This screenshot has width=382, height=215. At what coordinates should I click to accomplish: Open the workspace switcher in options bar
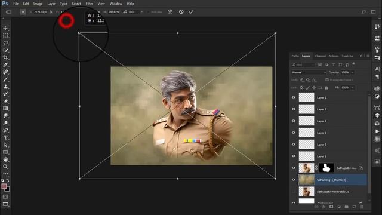[x=373, y=12]
